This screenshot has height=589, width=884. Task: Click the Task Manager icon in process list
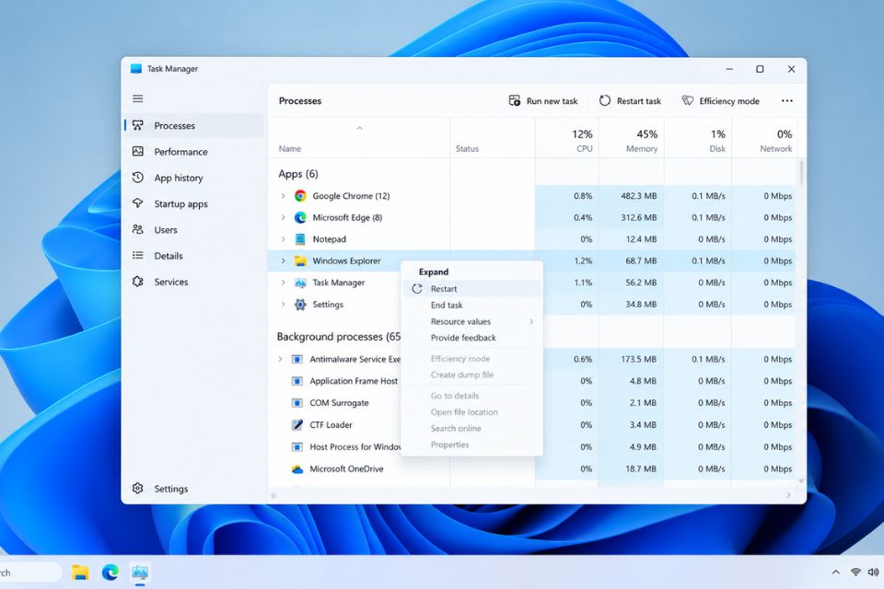[x=300, y=283]
